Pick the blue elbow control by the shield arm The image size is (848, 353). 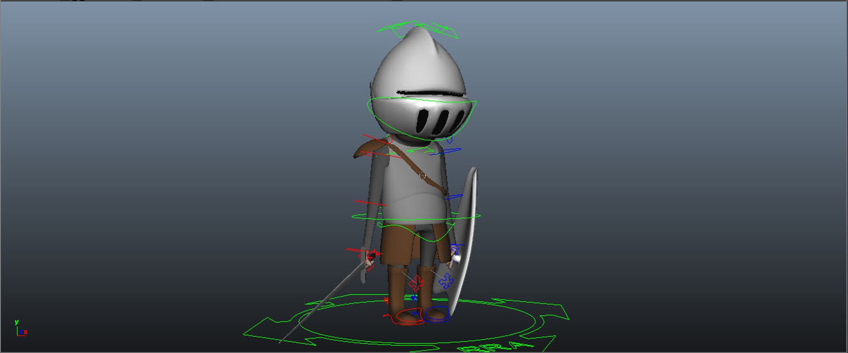[454, 197]
